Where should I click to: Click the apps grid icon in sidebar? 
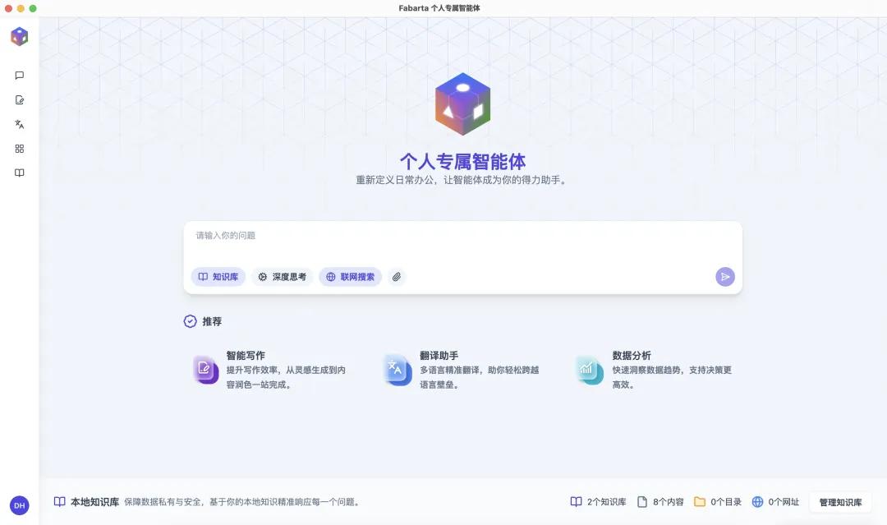tap(19, 149)
